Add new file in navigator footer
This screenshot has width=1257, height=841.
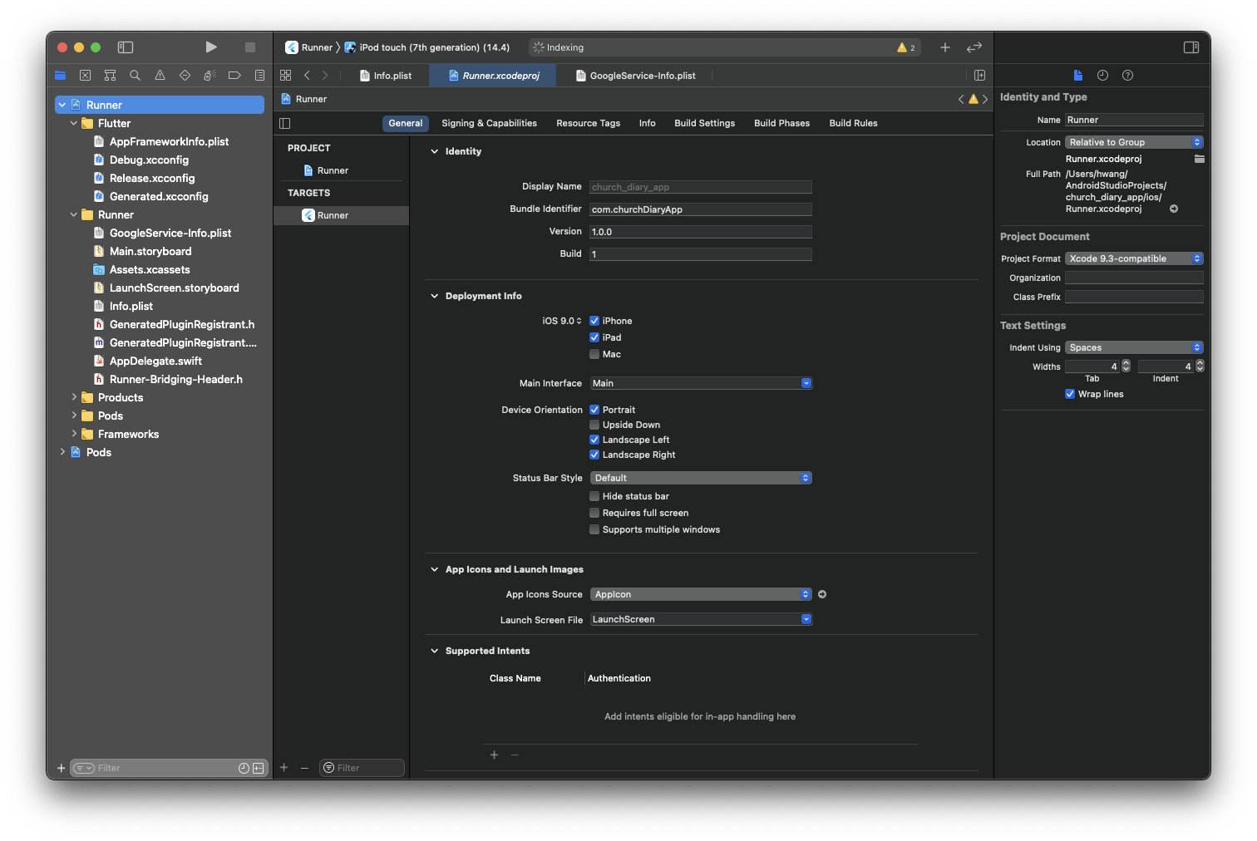[61, 768]
